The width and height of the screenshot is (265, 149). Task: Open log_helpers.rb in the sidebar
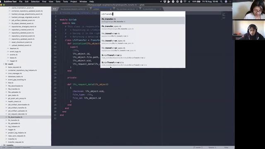tap(14, 127)
